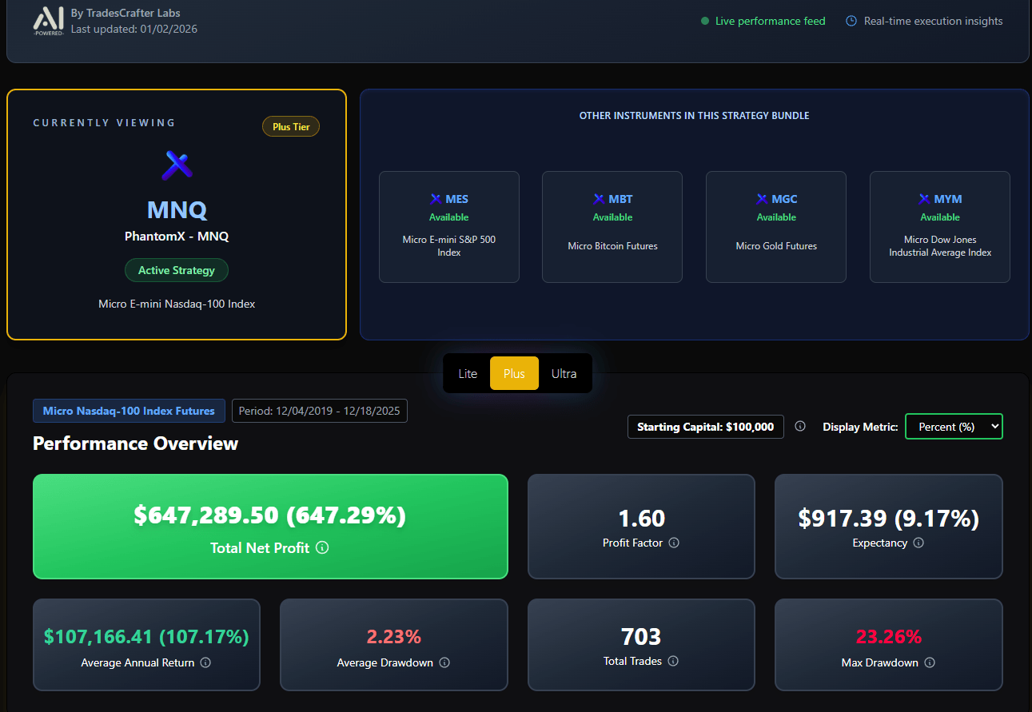This screenshot has height=712, width=1032.
Task: Click the X icon beside MYM
Action: (925, 199)
